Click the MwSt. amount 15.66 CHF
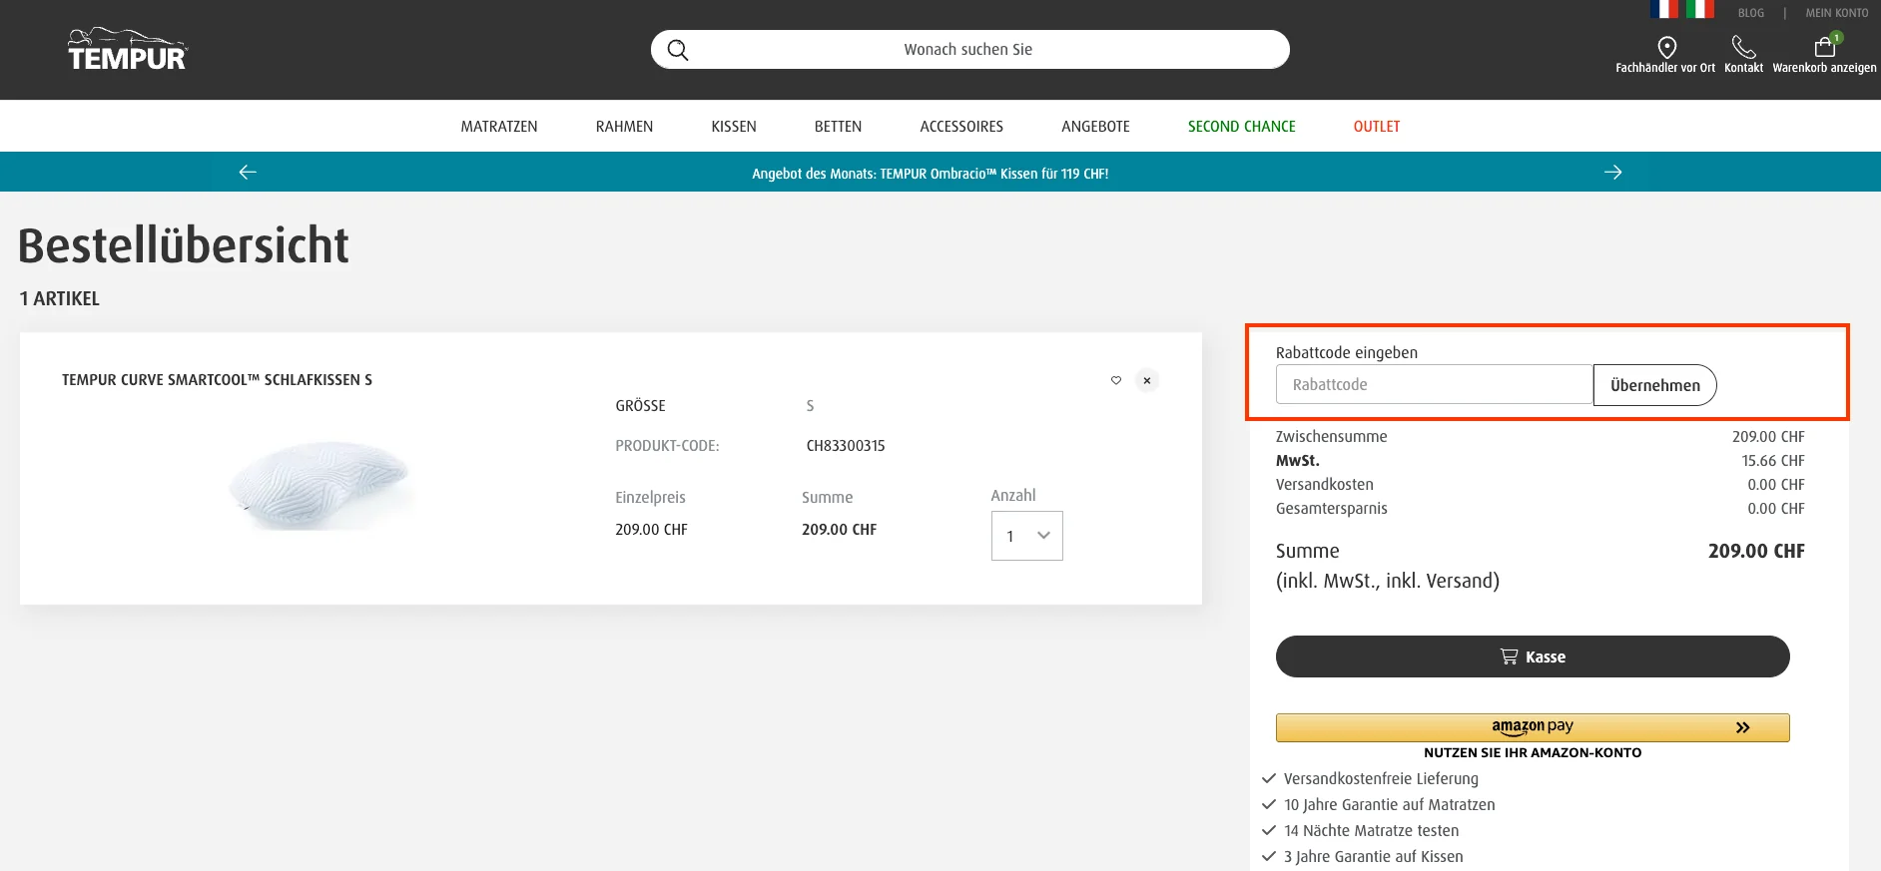The height and width of the screenshot is (871, 1881). pos(1772,461)
